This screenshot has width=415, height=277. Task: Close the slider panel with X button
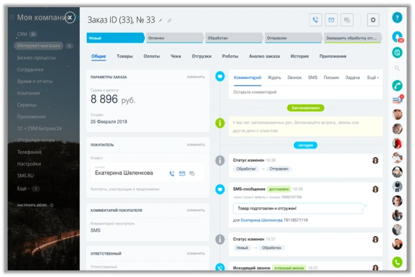click(x=70, y=18)
